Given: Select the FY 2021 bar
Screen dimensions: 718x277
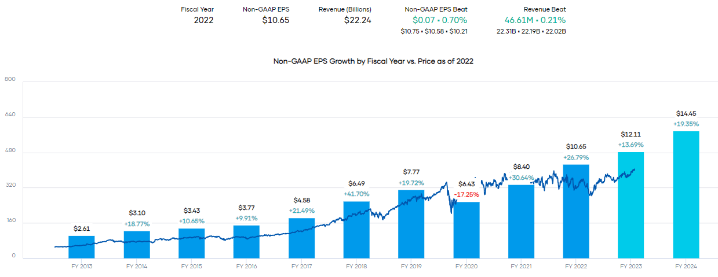Looking at the screenshot, I should click(x=521, y=221).
